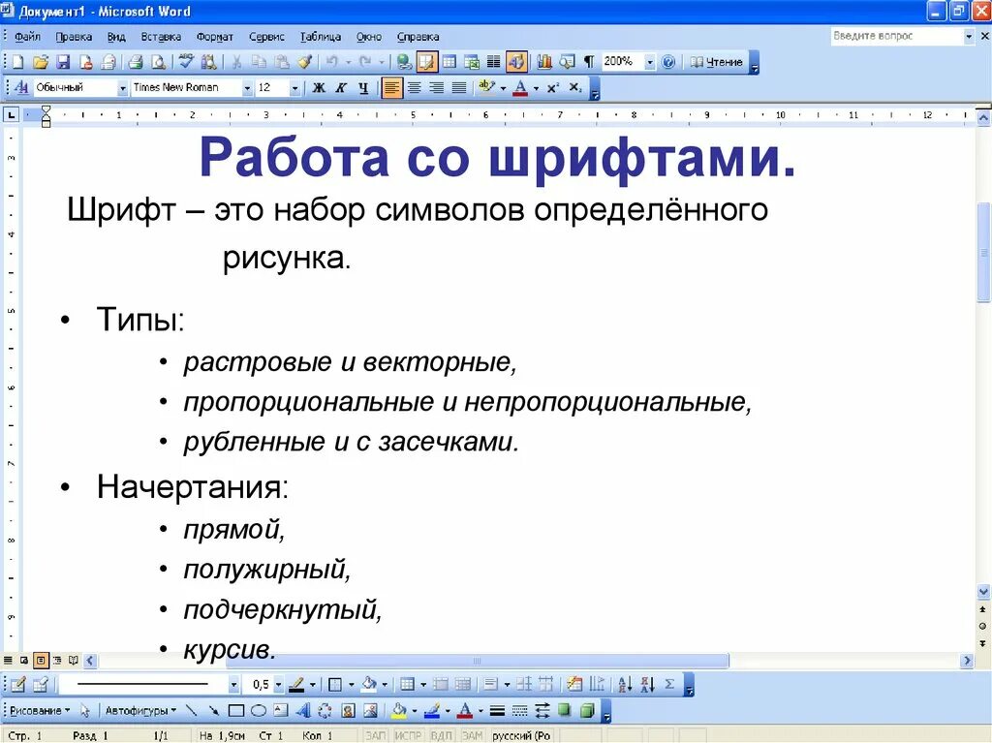992x743 pixels.
Task: Toggle Italic (К) formatting
Action: [341, 88]
